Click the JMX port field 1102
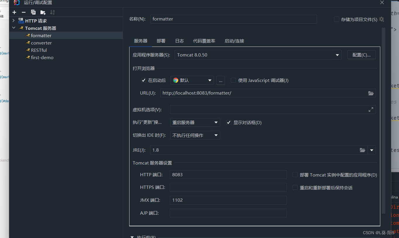Screen dimensions: 399x238 [228, 200]
